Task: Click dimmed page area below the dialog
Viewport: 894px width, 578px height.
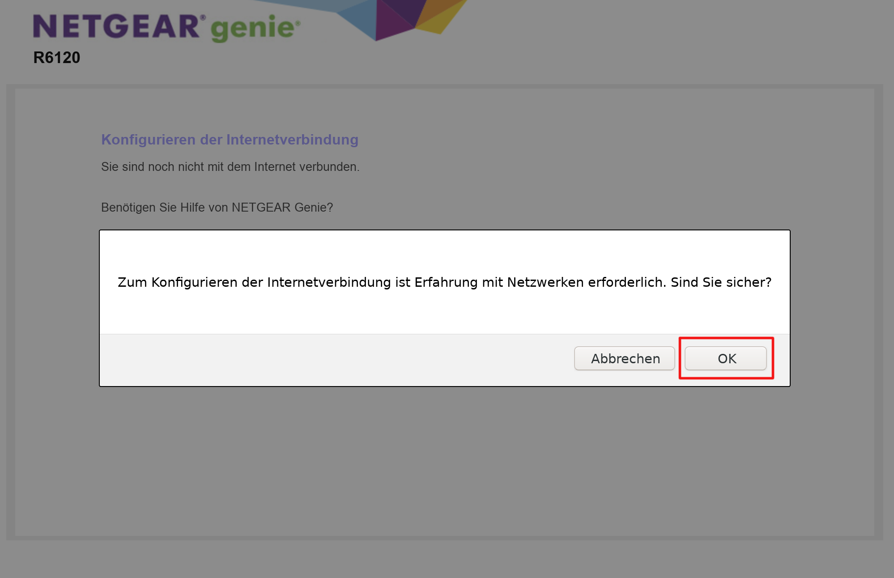Action: (x=444, y=461)
